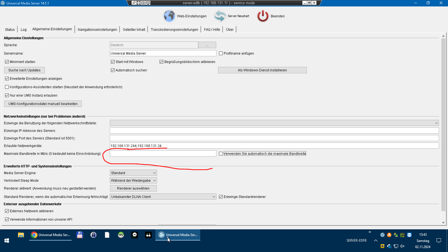Click Als Windows-Dienst installieren button
This screenshot has height=252, width=448.
coord(262,70)
